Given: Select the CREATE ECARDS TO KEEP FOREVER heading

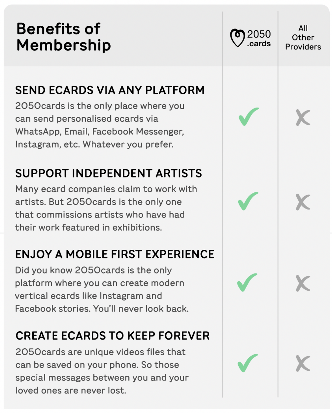Looking at the screenshot, I should 113,336.
